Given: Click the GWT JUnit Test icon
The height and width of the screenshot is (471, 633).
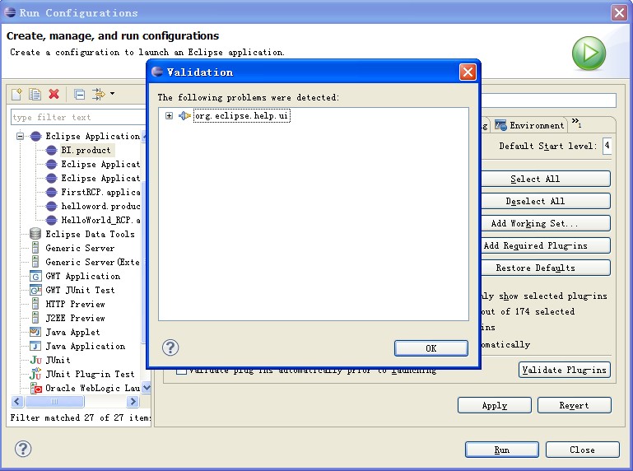Looking at the screenshot, I should tap(35, 290).
